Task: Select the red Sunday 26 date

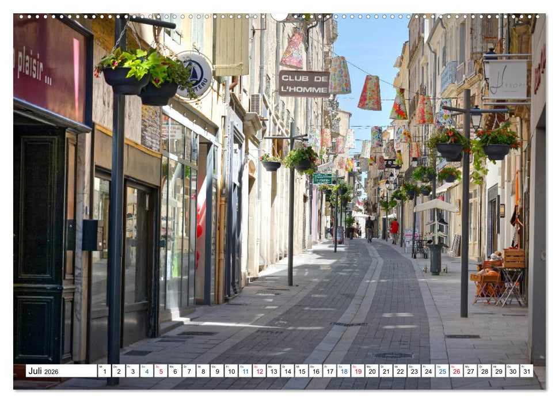Action: pos(456,371)
